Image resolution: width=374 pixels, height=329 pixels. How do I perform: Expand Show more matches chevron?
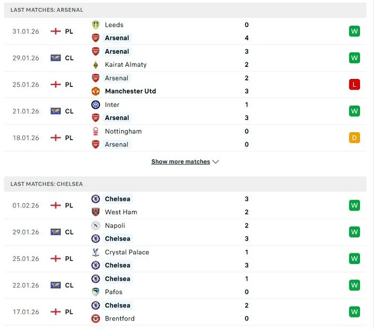(x=216, y=162)
